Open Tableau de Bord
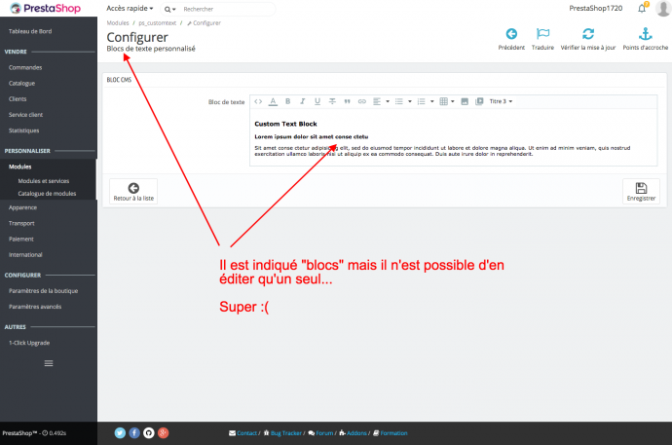Viewport: 672px width, 445px height. [x=30, y=31]
